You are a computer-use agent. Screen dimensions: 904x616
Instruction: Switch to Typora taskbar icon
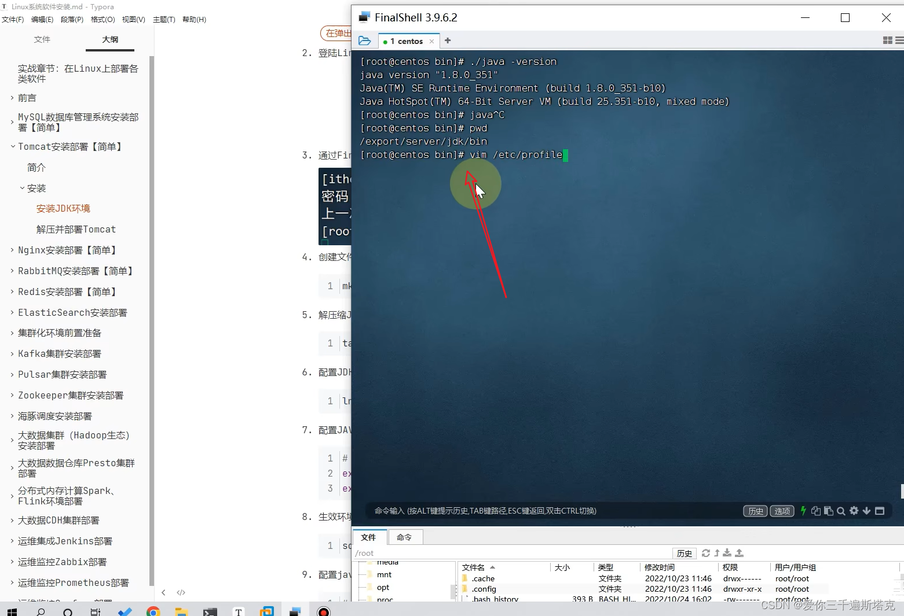[238, 611]
